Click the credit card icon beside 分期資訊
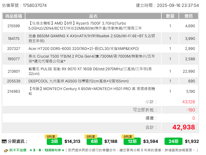 coord(4,141)
